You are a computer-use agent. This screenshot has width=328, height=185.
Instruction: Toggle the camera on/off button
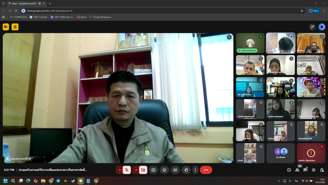pos(143,170)
